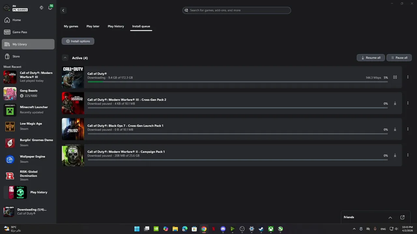
Task: Open Netflix from taskbar
Action: 213,229
